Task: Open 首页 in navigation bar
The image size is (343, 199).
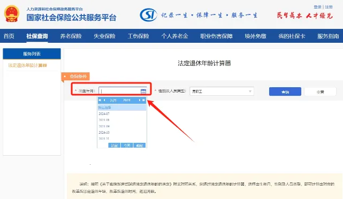Action: pos(9,36)
